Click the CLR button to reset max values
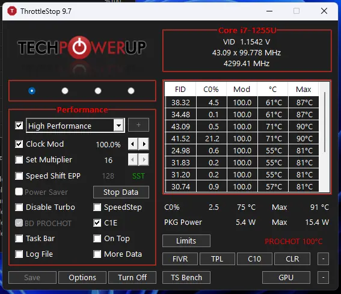Screen dimensions: 341x294 (292, 259)
